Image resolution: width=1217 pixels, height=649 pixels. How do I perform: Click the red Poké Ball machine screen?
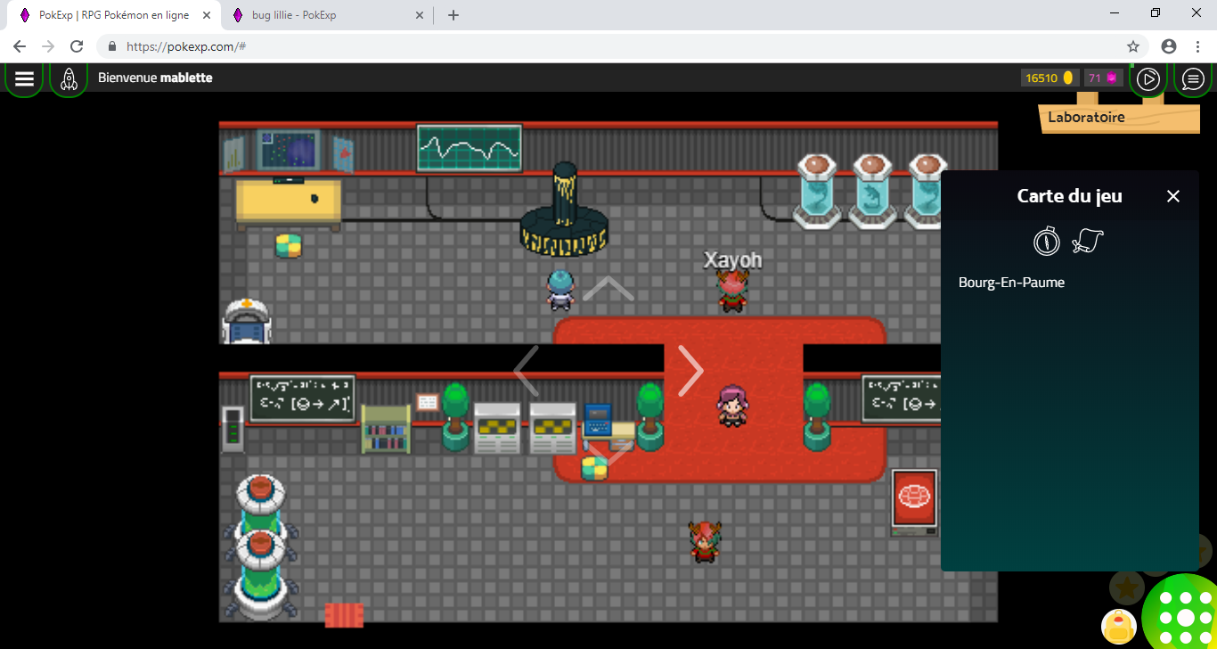[914, 502]
